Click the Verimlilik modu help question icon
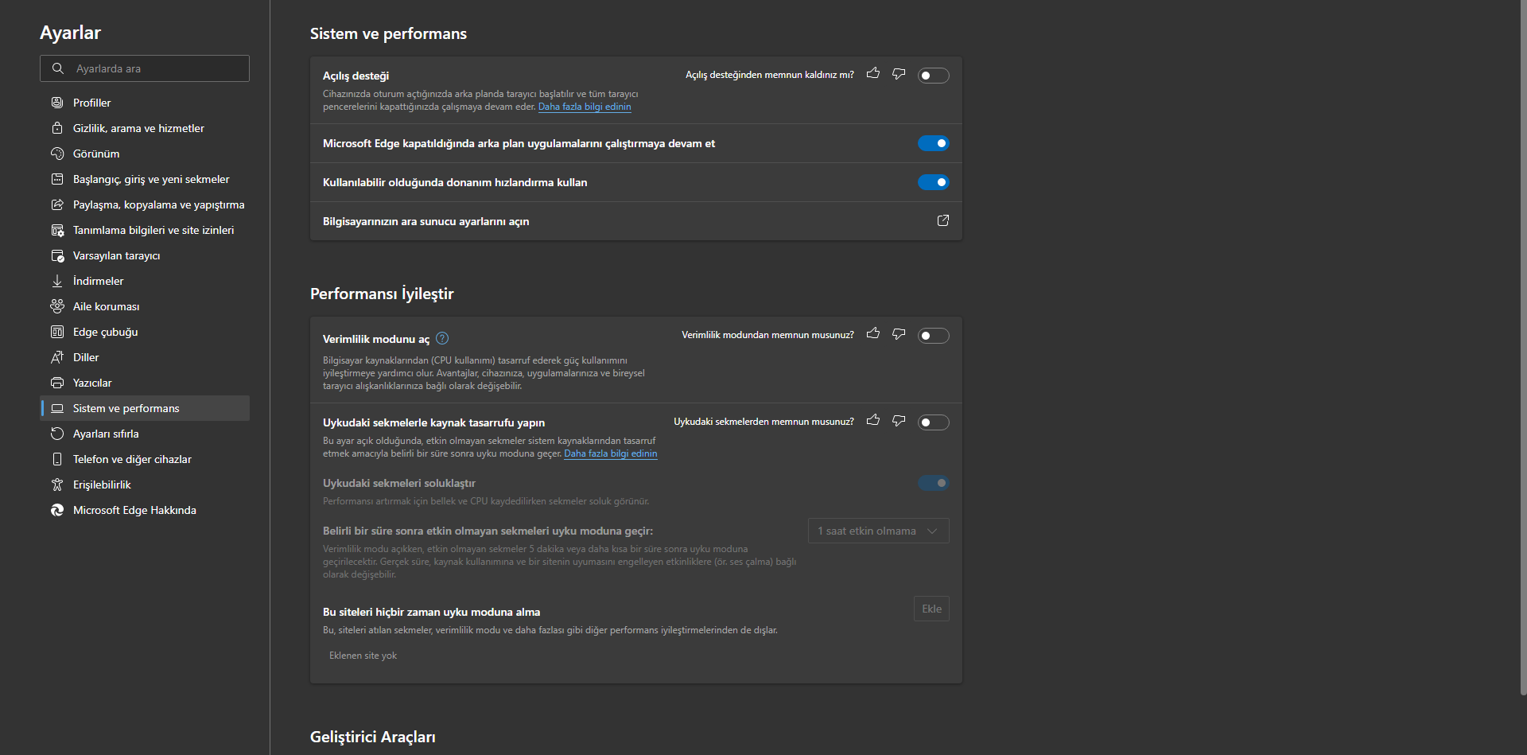The height and width of the screenshot is (755, 1527). (x=442, y=339)
